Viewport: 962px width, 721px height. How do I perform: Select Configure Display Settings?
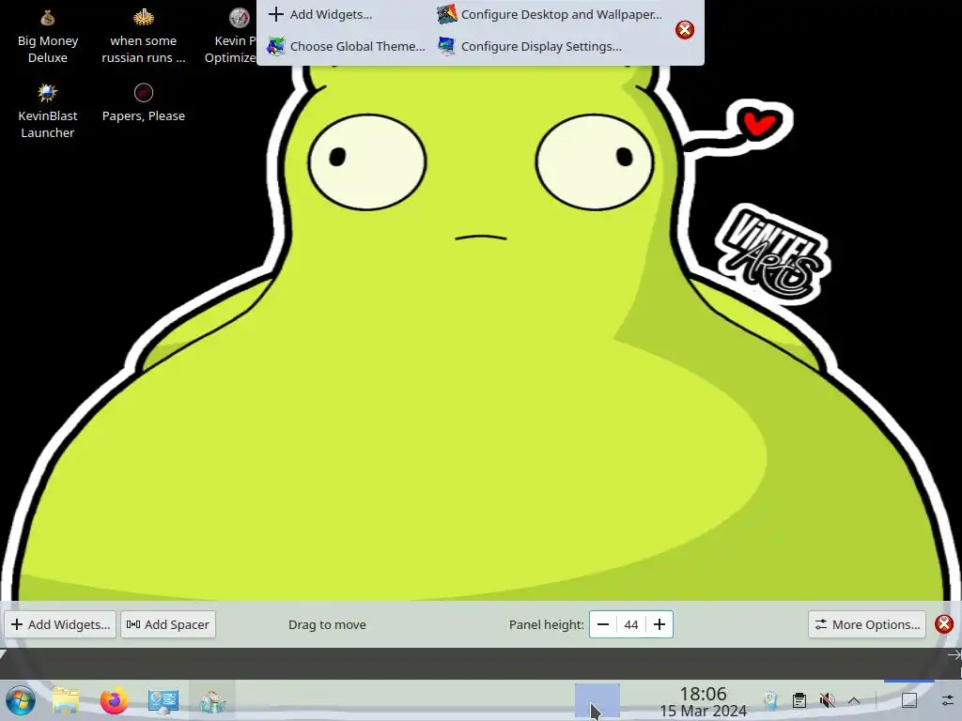[530, 46]
